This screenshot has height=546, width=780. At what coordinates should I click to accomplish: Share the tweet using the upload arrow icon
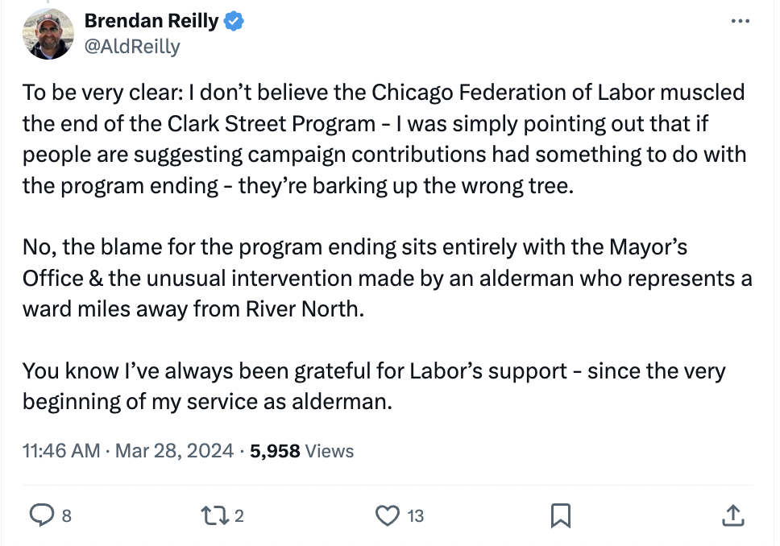732,515
